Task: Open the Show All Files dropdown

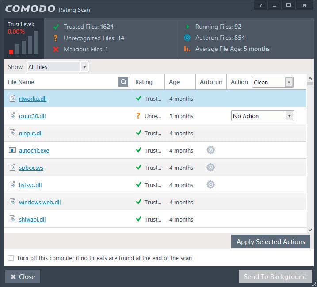Action: [57, 67]
